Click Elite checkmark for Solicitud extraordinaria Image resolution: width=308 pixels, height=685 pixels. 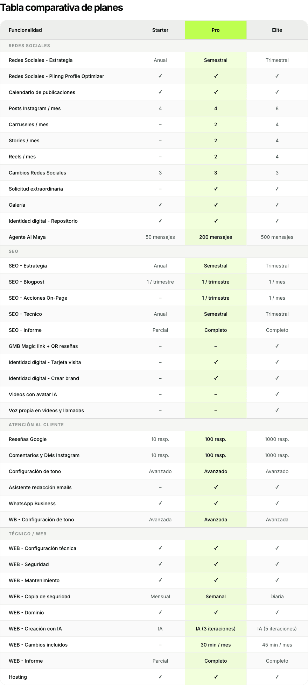click(277, 189)
